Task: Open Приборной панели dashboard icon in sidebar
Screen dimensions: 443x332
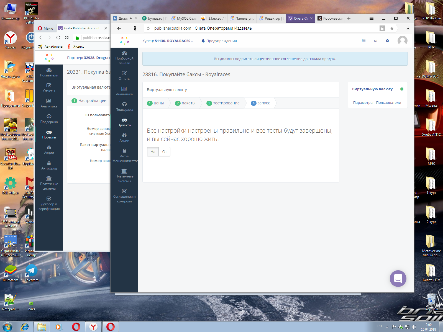Action: (124, 53)
